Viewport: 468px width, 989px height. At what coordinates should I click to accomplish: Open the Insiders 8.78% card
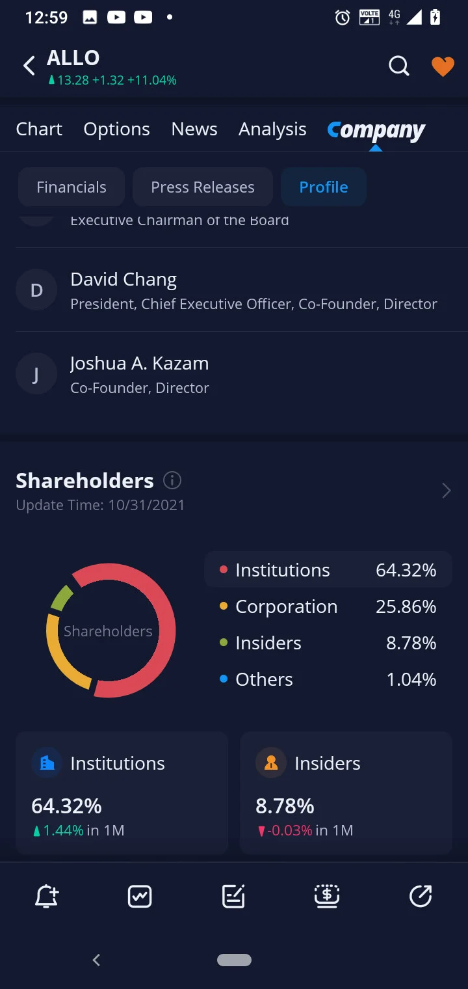[x=346, y=793]
